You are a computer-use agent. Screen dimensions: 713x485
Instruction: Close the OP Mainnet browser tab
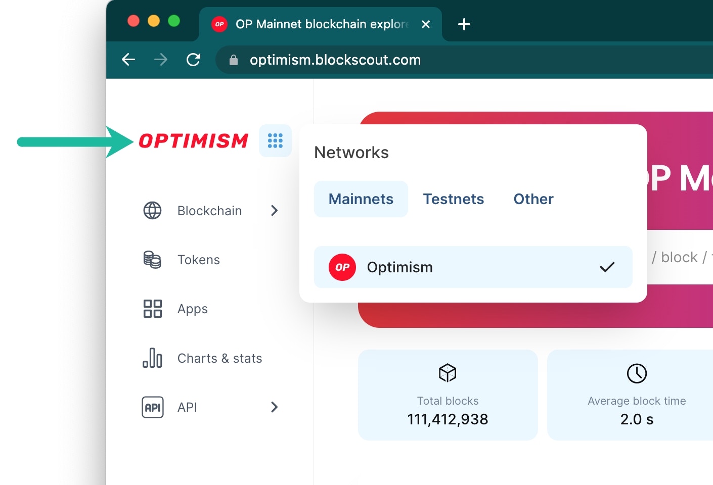tap(426, 24)
